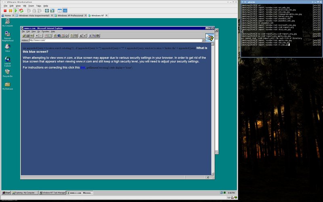Refresh the page in Internet Explorer
The image size is (323, 202).
[50, 36]
